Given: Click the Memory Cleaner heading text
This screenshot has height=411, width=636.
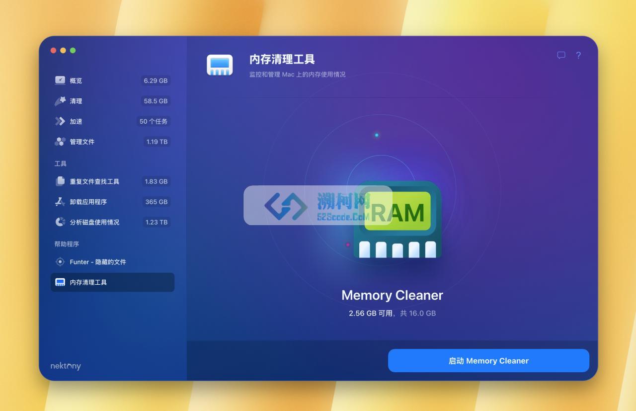Looking at the screenshot, I should (x=392, y=295).
